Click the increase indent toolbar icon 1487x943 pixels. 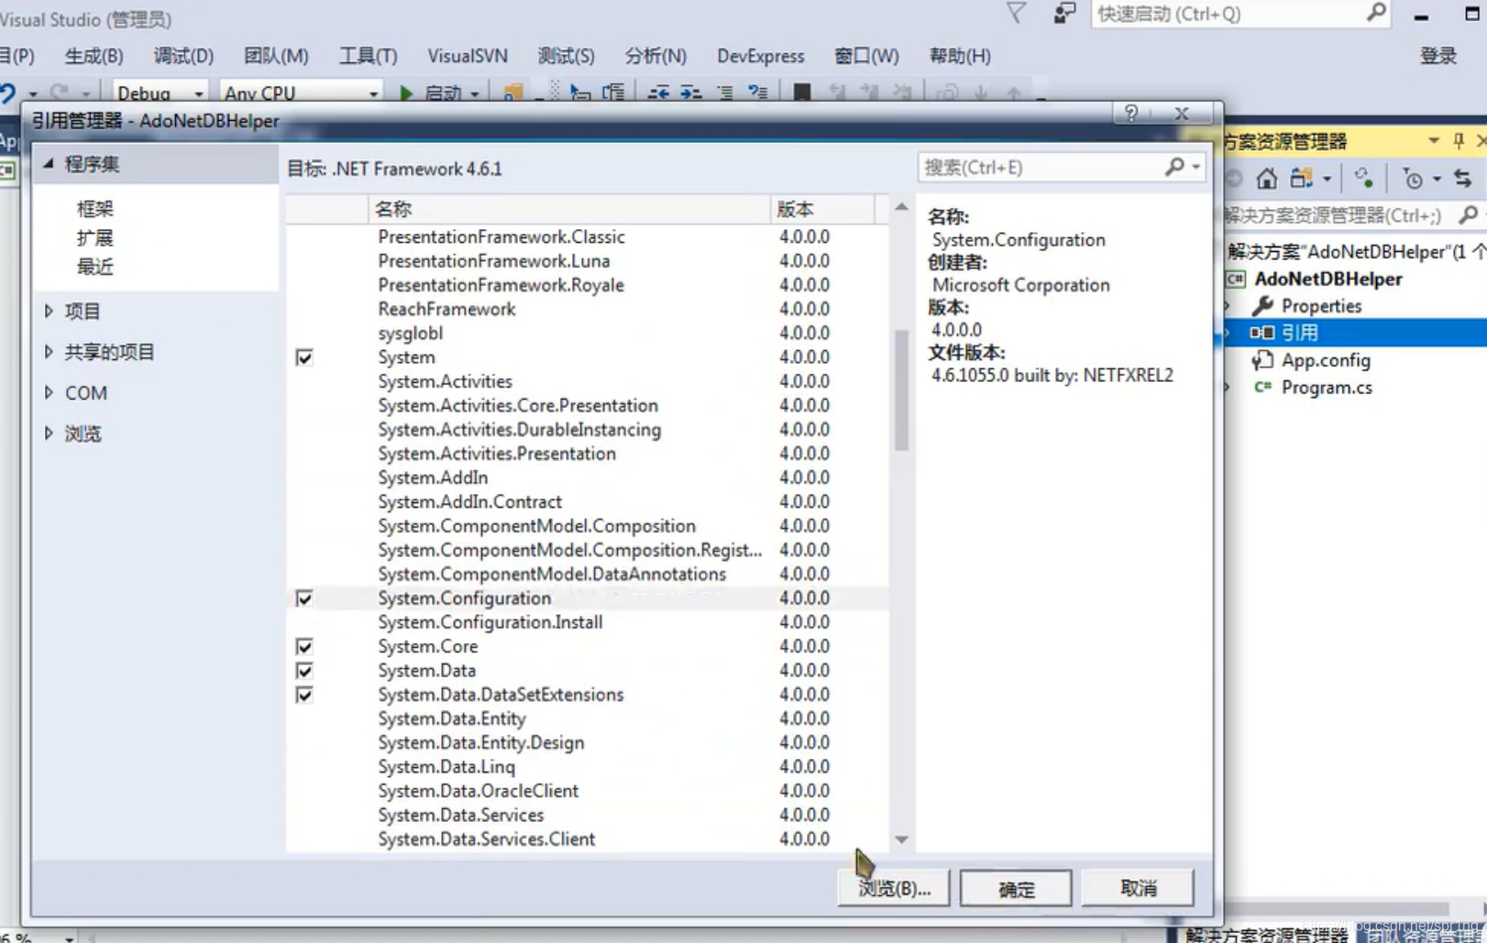(691, 93)
